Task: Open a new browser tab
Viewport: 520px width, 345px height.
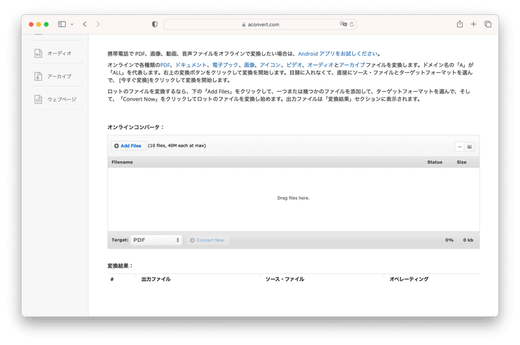Action: [x=474, y=24]
